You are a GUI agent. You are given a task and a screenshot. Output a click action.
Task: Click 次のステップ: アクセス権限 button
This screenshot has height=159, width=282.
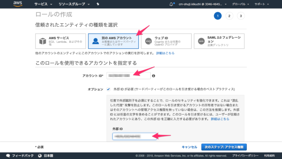coord(224,147)
